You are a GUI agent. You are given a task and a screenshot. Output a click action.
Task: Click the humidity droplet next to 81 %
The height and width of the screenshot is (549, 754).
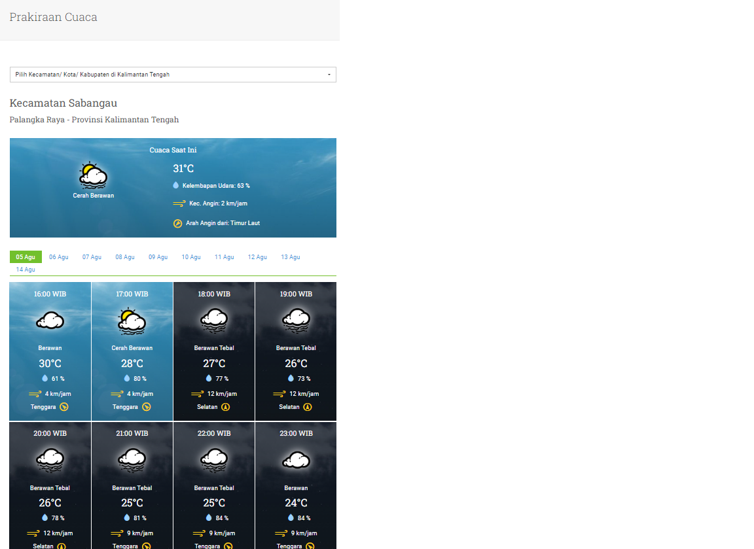pyautogui.click(x=127, y=518)
